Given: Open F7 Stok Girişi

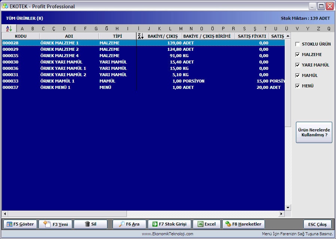Looking at the screenshot, I should [169, 224].
